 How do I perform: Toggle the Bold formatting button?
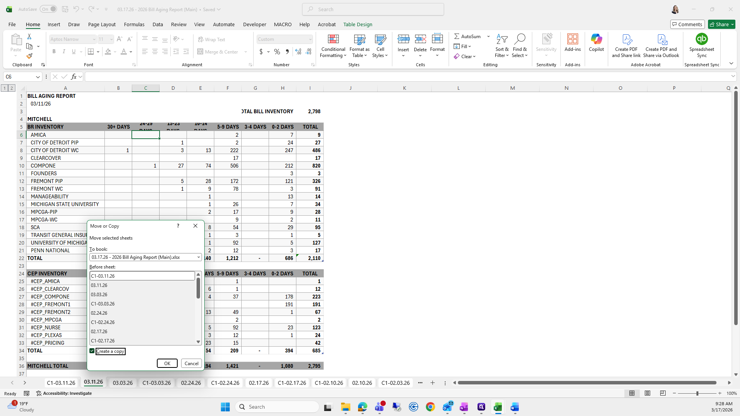pyautogui.click(x=54, y=52)
